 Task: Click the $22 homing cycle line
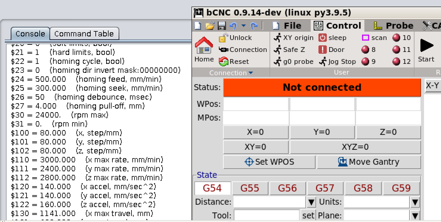[68, 61]
